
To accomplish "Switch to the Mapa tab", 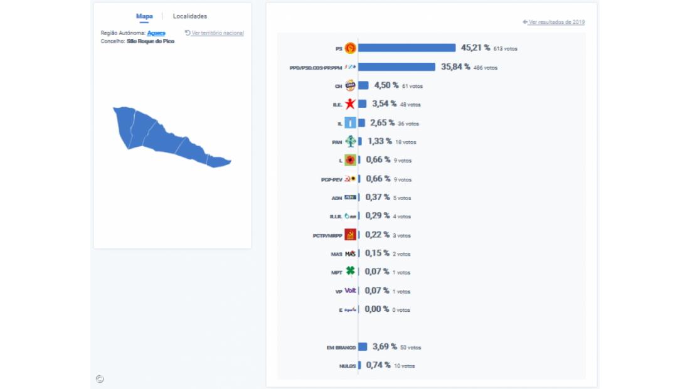I will pos(144,16).
